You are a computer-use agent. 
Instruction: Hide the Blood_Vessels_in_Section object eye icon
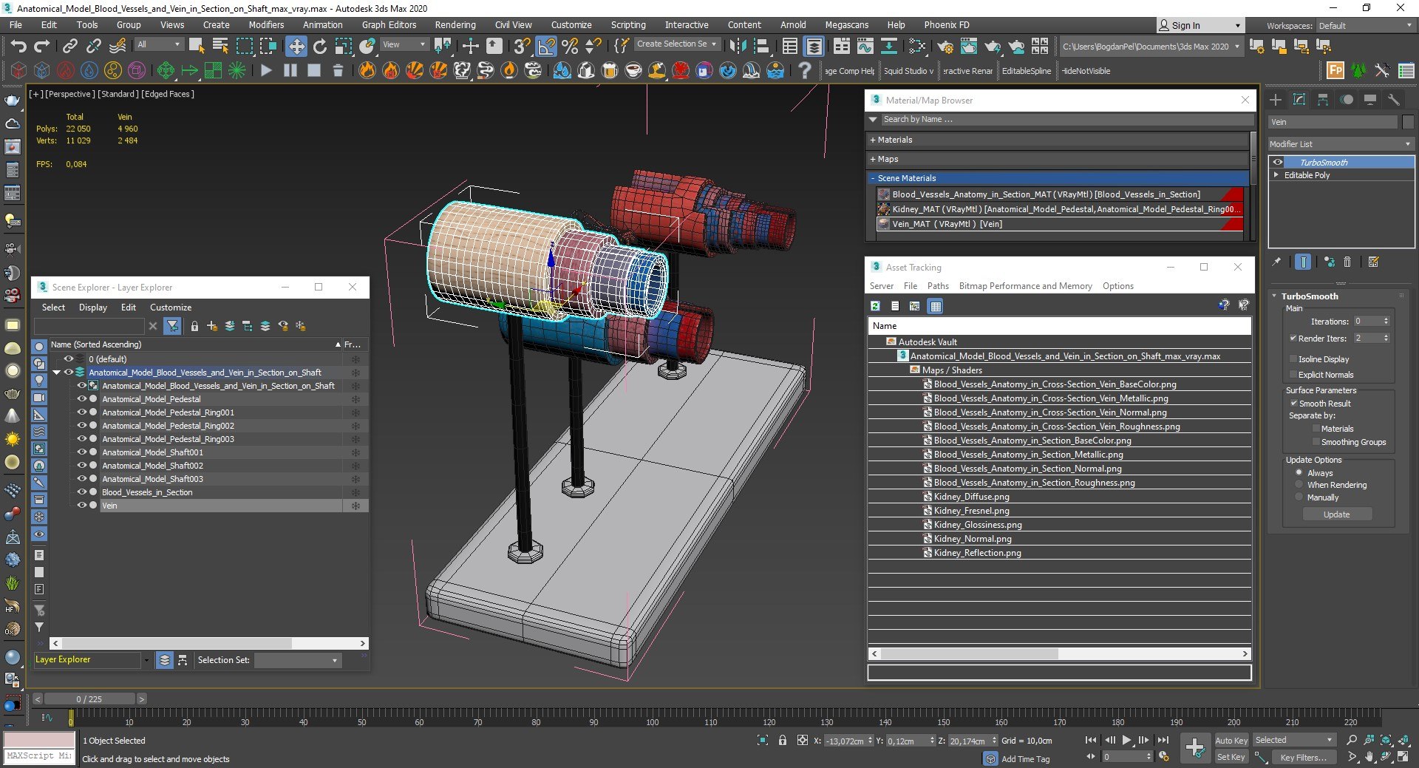click(82, 492)
